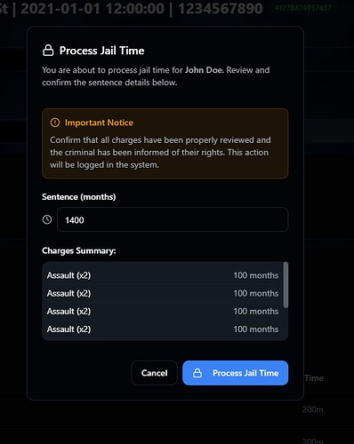Click the Cancel button
This screenshot has height=444, width=354.
(x=154, y=373)
